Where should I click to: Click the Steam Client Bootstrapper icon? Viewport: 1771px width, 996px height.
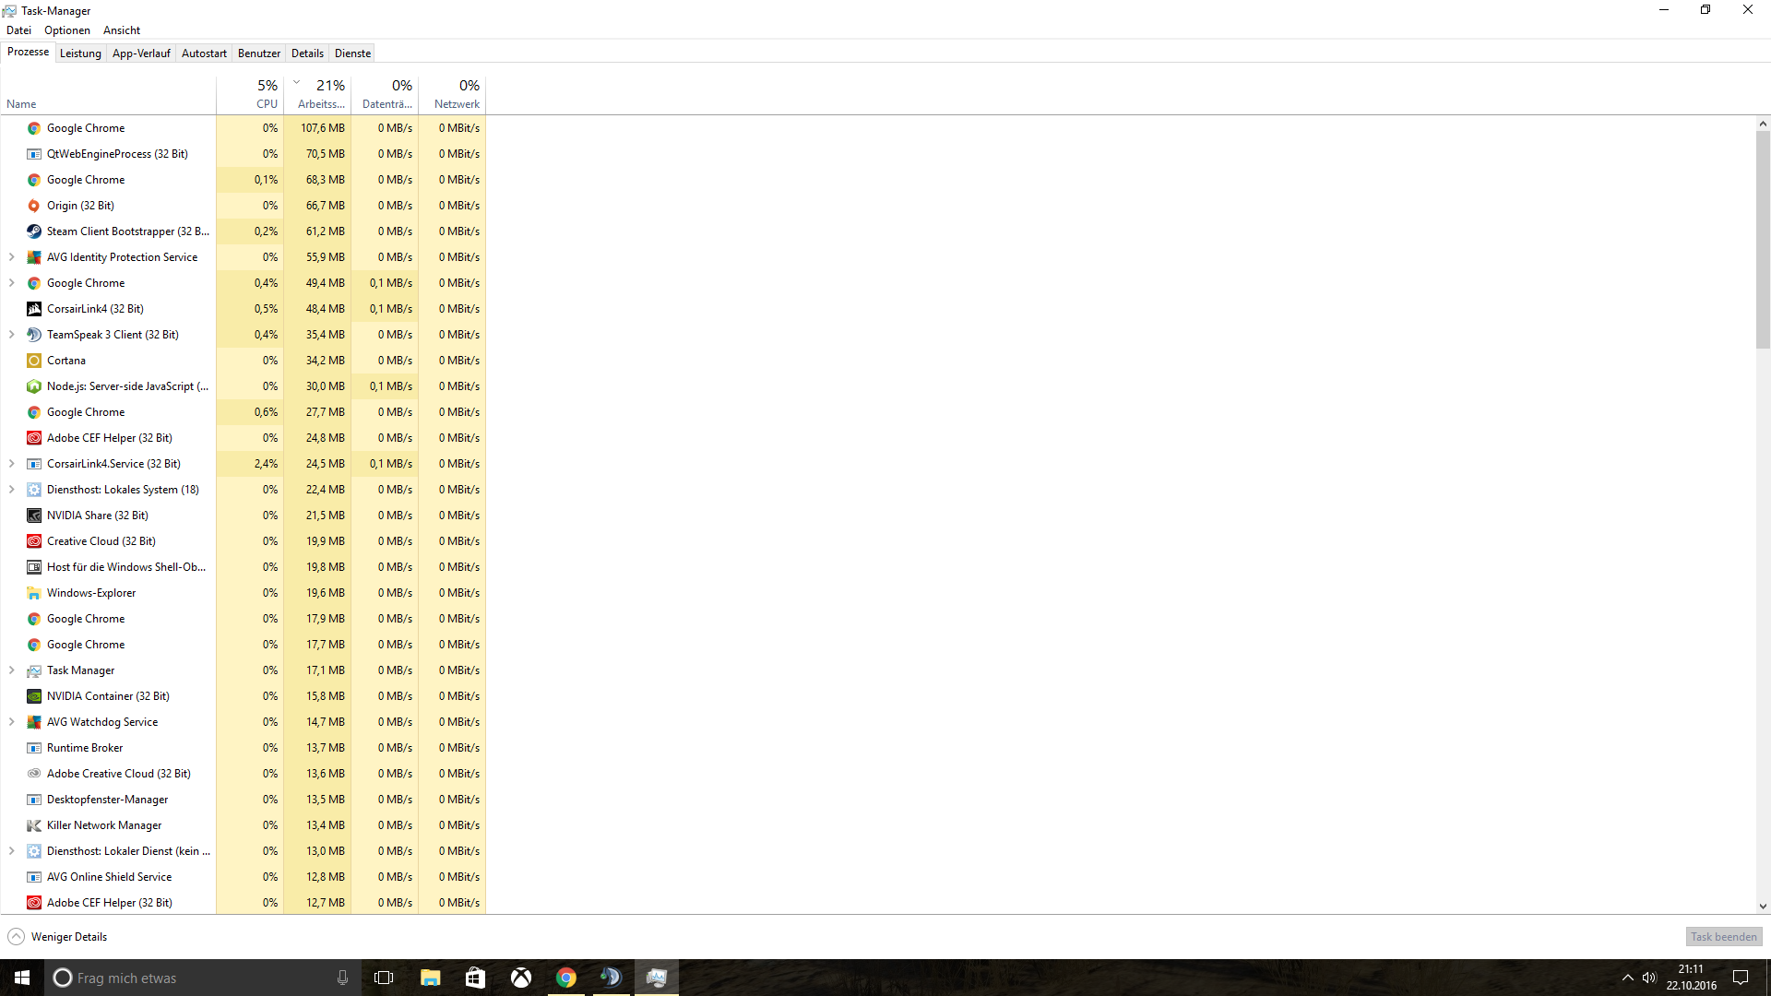coord(34,231)
